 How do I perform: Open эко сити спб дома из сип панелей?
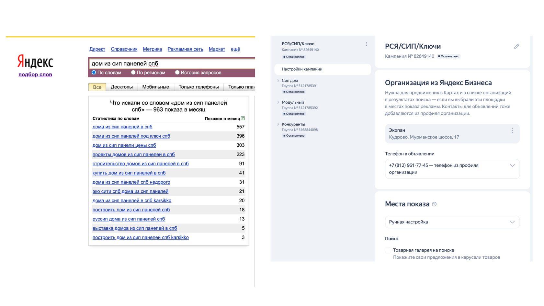coord(130,191)
